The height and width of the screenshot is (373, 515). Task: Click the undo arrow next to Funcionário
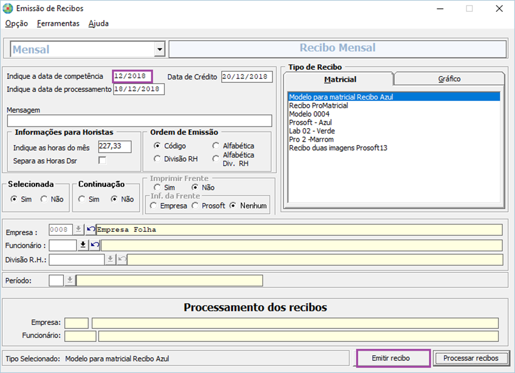95,245
